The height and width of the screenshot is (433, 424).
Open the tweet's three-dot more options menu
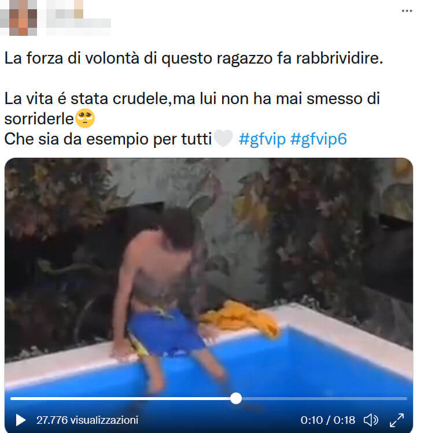pyautogui.click(x=407, y=11)
